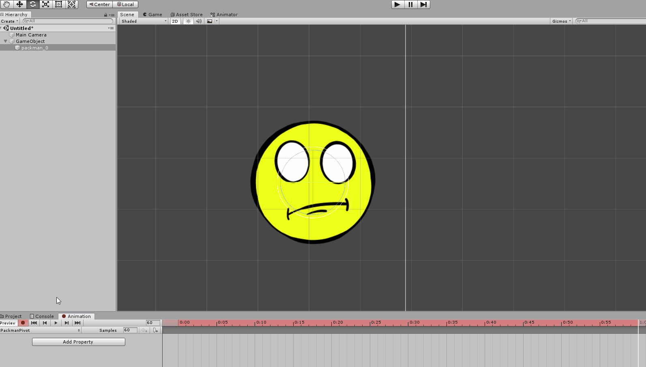The width and height of the screenshot is (646, 367).
Task: Toggle the 2D scene view mode
Action: pos(175,21)
